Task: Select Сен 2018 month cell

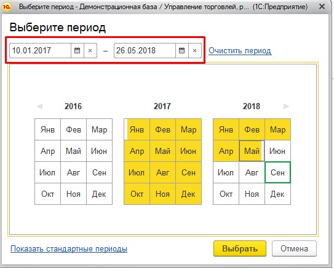Action: (277, 172)
